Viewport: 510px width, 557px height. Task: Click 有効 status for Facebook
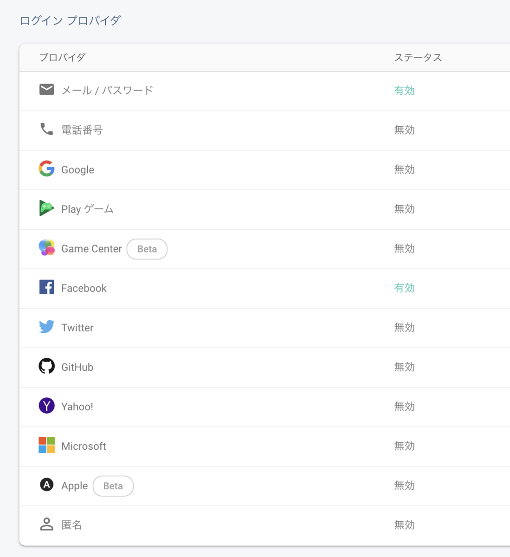pyautogui.click(x=404, y=288)
